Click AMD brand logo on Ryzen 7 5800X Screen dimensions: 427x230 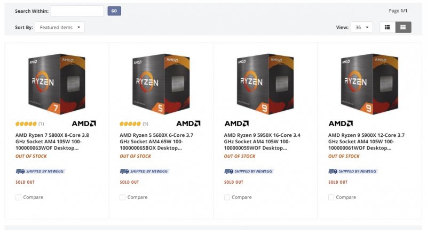(x=84, y=124)
